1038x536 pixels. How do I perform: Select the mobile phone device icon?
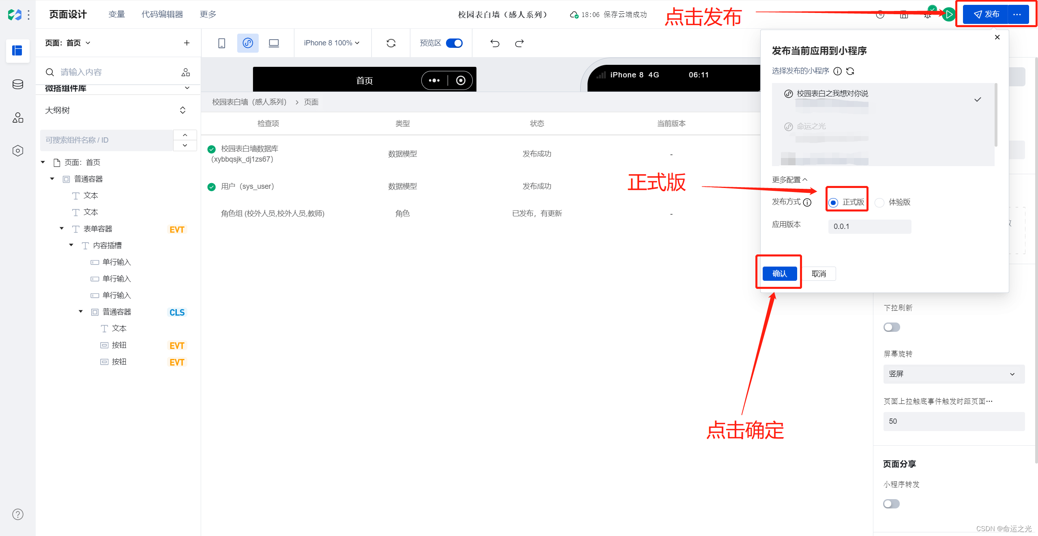221,43
